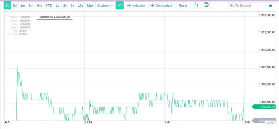Select the 1m time range

point(23,5)
